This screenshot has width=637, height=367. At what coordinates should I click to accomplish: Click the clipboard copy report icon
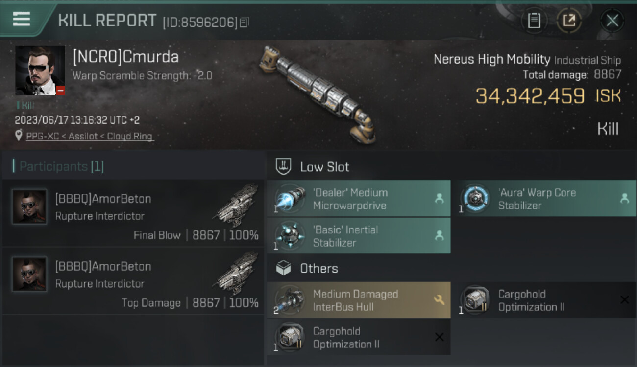[534, 21]
